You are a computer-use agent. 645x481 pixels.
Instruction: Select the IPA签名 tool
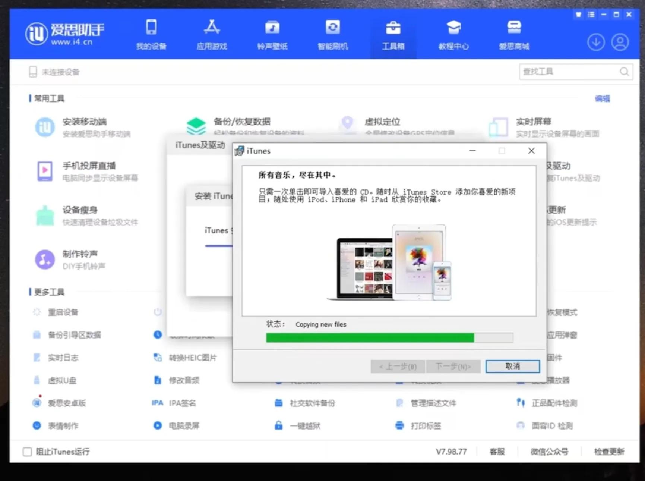pyautogui.click(x=182, y=403)
